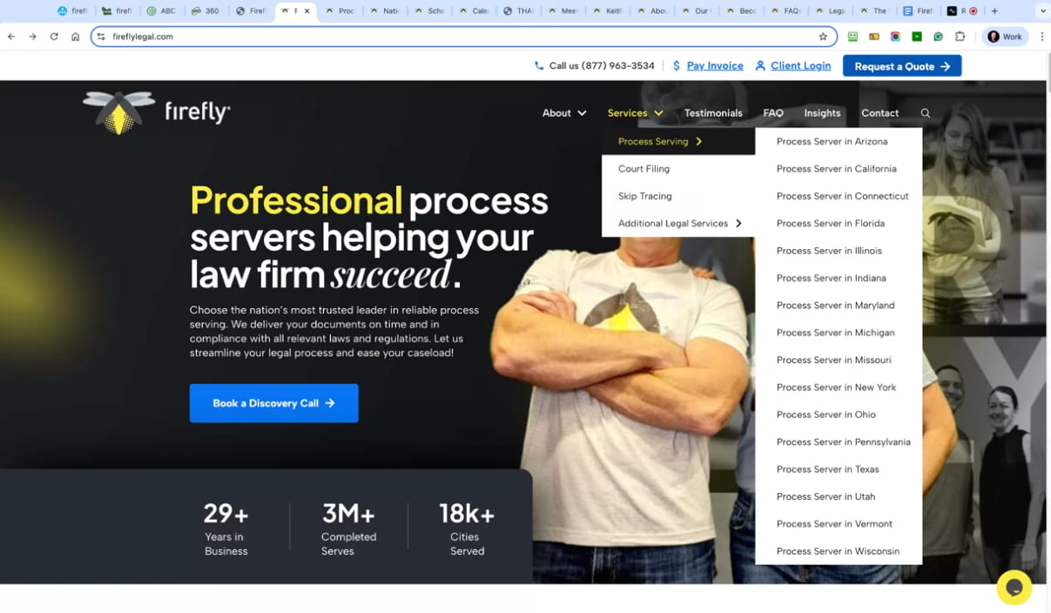The width and height of the screenshot is (1051, 613).
Task: Click the website search magnifier icon
Action: click(x=925, y=113)
